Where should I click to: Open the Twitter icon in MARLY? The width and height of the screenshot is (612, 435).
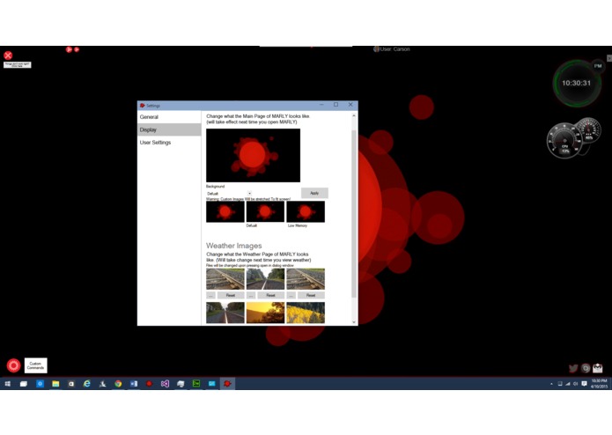pos(573,368)
